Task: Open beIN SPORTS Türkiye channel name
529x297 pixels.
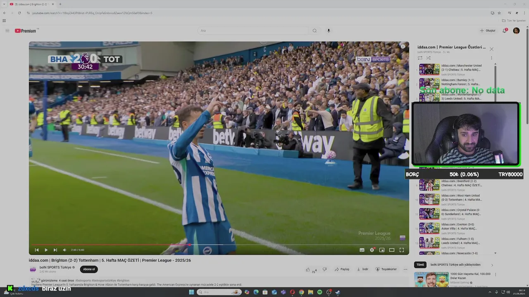Action: [x=55, y=267]
